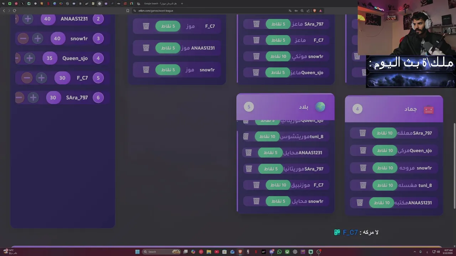Decrease F_C7's score with minus button
Screen dimensions: 456x256
tap(27, 78)
